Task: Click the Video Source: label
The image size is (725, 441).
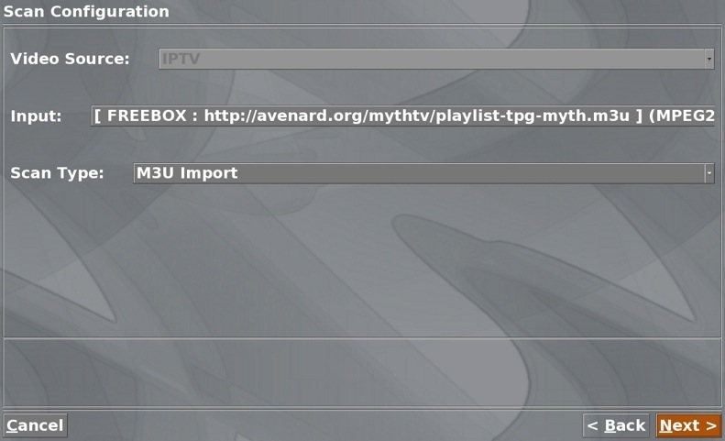Action: point(70,59)
